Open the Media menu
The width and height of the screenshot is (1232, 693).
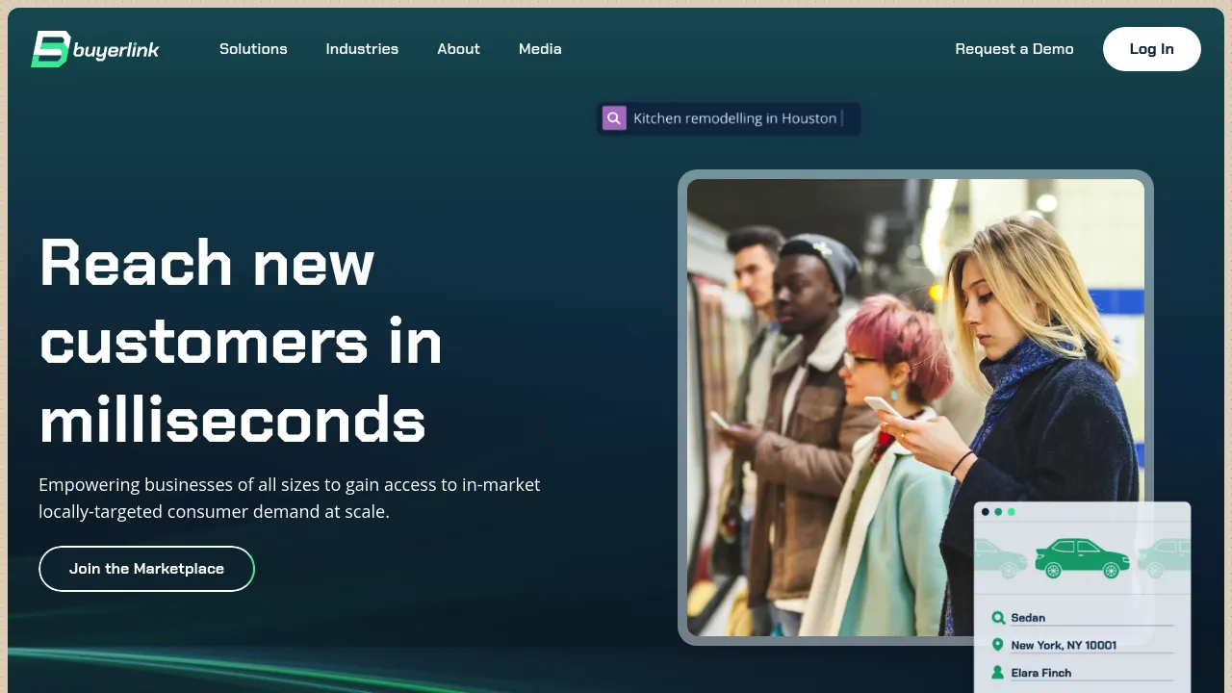click(x=540, y=49)
